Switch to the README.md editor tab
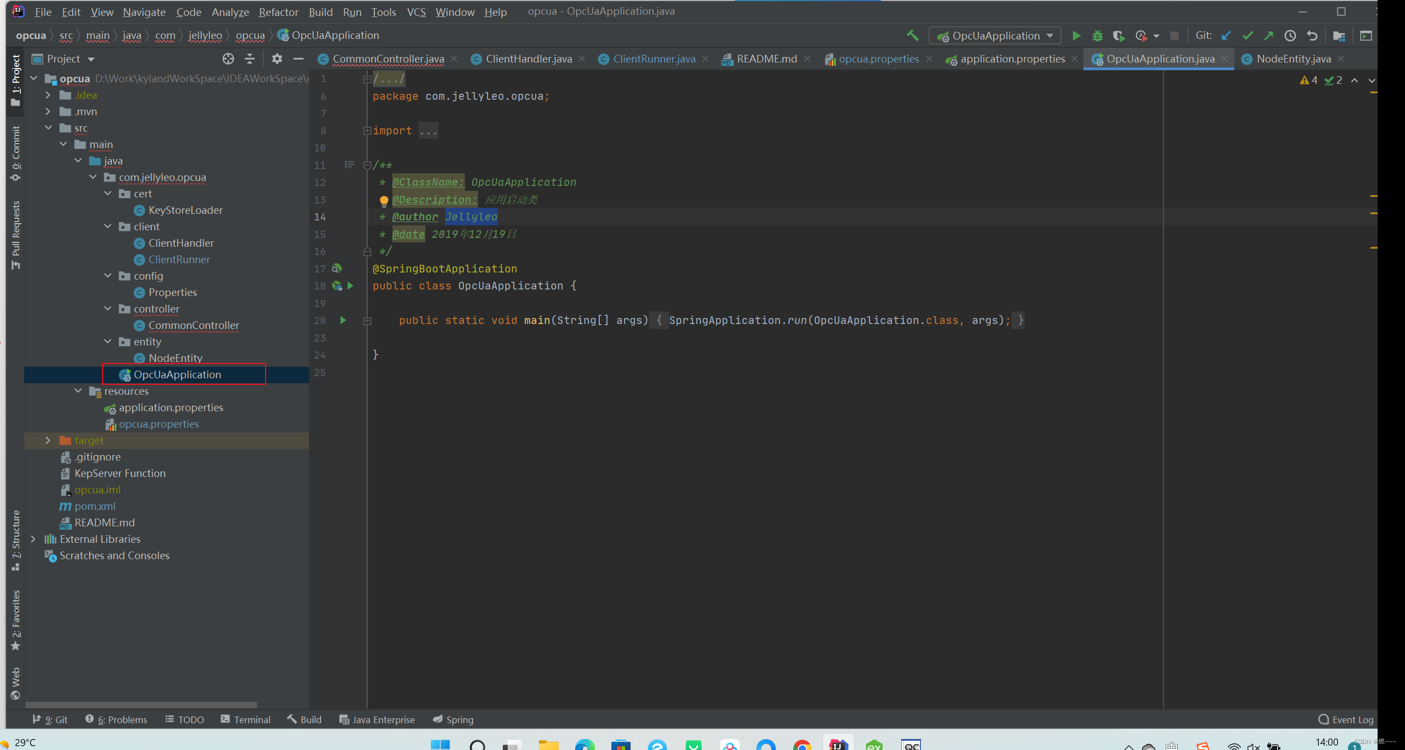1405x750 pixels. click(x=766, y=59)
